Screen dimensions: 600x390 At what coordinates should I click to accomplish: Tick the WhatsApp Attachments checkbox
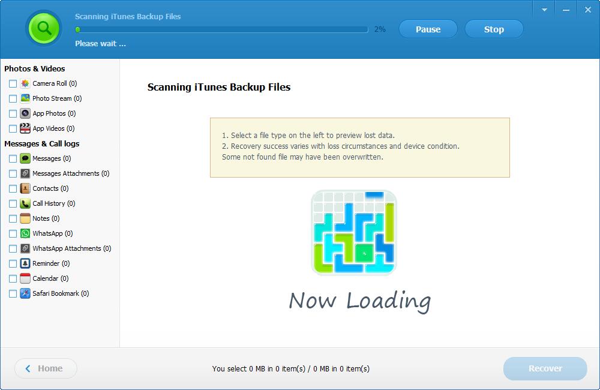pos(13,249)
